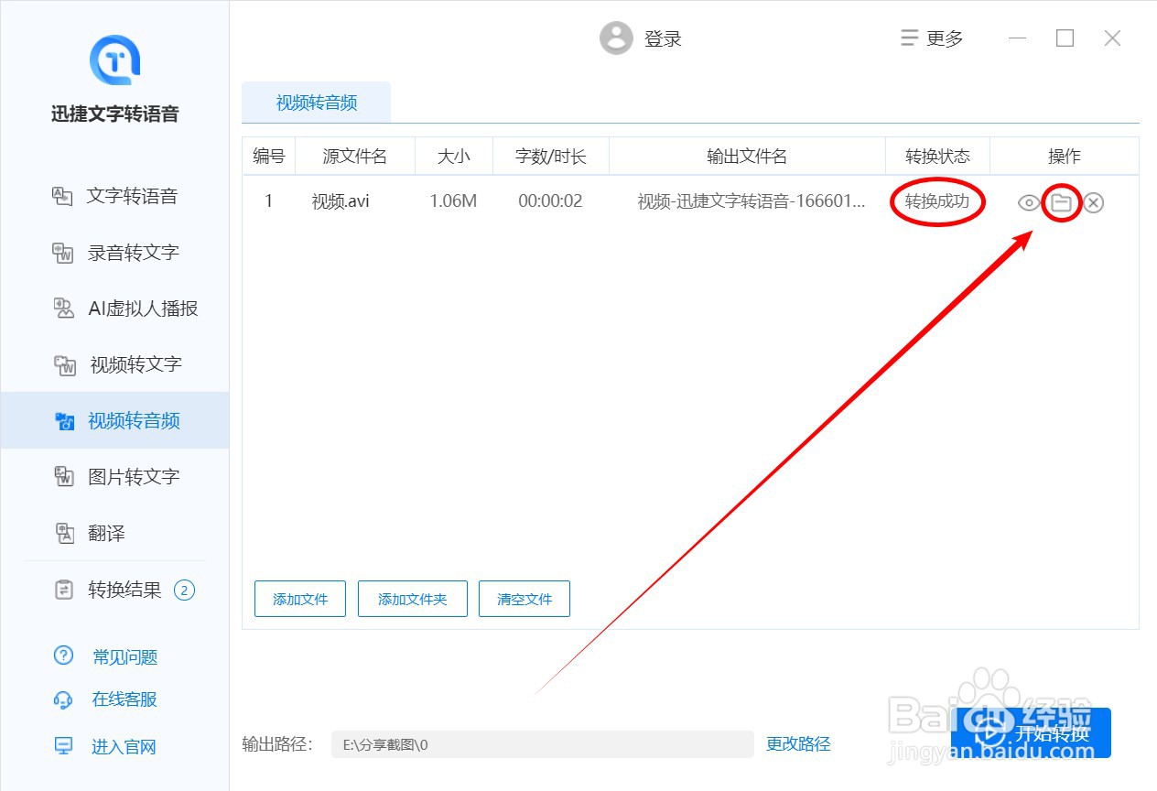Click the 1.06M size cell
This screenshot has height=791, width=1157.
[x=453, y=201]
